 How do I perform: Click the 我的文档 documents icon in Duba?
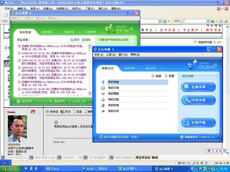pyautogui.click(x=103, y=88)
